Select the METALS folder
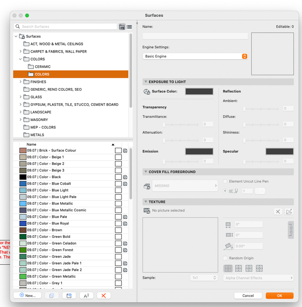 click(x=37, y=135)
